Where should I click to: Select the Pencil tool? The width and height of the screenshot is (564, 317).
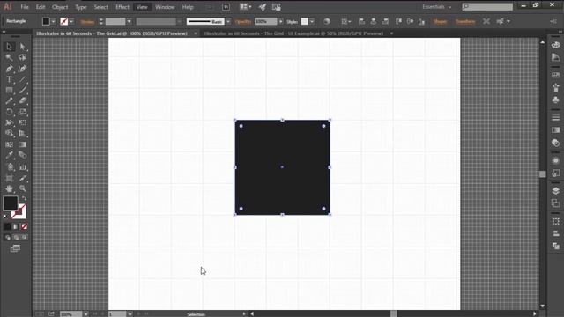(9, 101)
